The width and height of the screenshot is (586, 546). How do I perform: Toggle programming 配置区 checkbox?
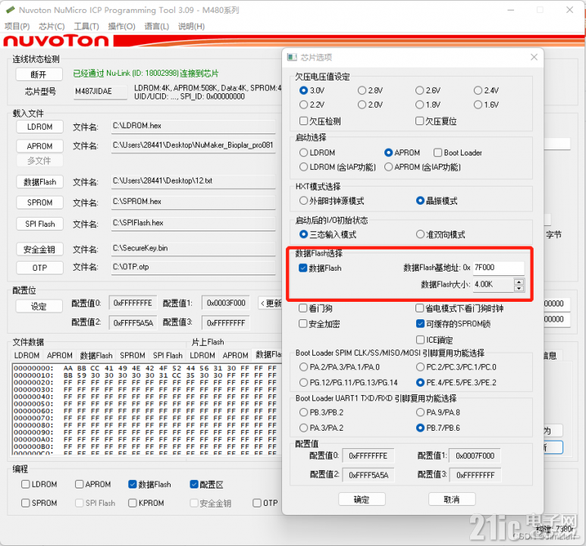pos(207,485)
